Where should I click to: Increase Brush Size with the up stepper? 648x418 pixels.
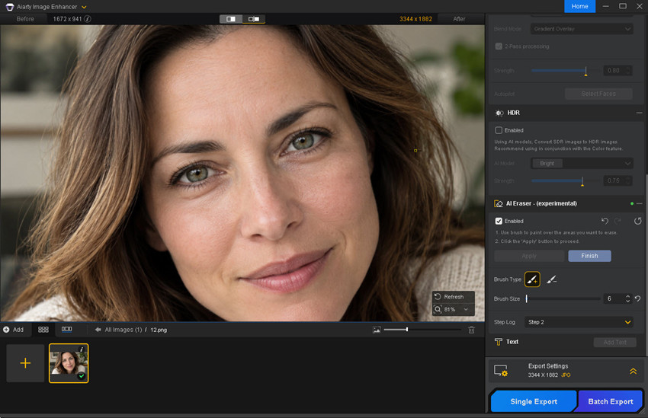[x=627, y=296]
